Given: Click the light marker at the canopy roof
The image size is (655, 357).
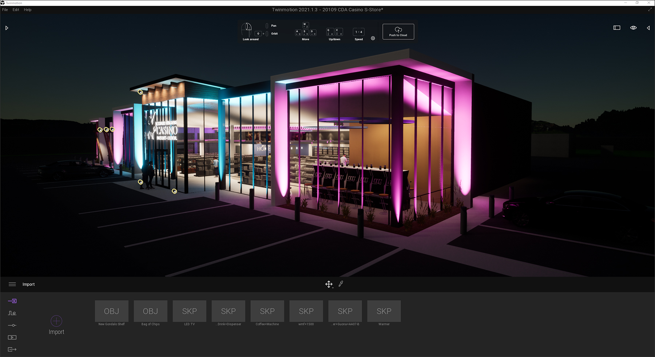Looking at the screenshot, I should pyautogui.click(x=140, y=92).
